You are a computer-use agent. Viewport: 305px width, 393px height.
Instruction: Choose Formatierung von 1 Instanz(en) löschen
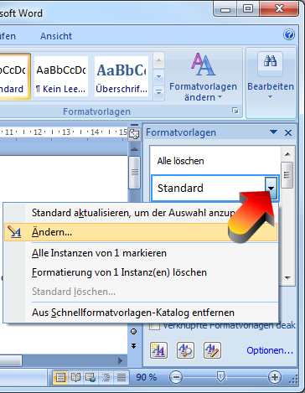pyautogui.click(x=141, y=272)
